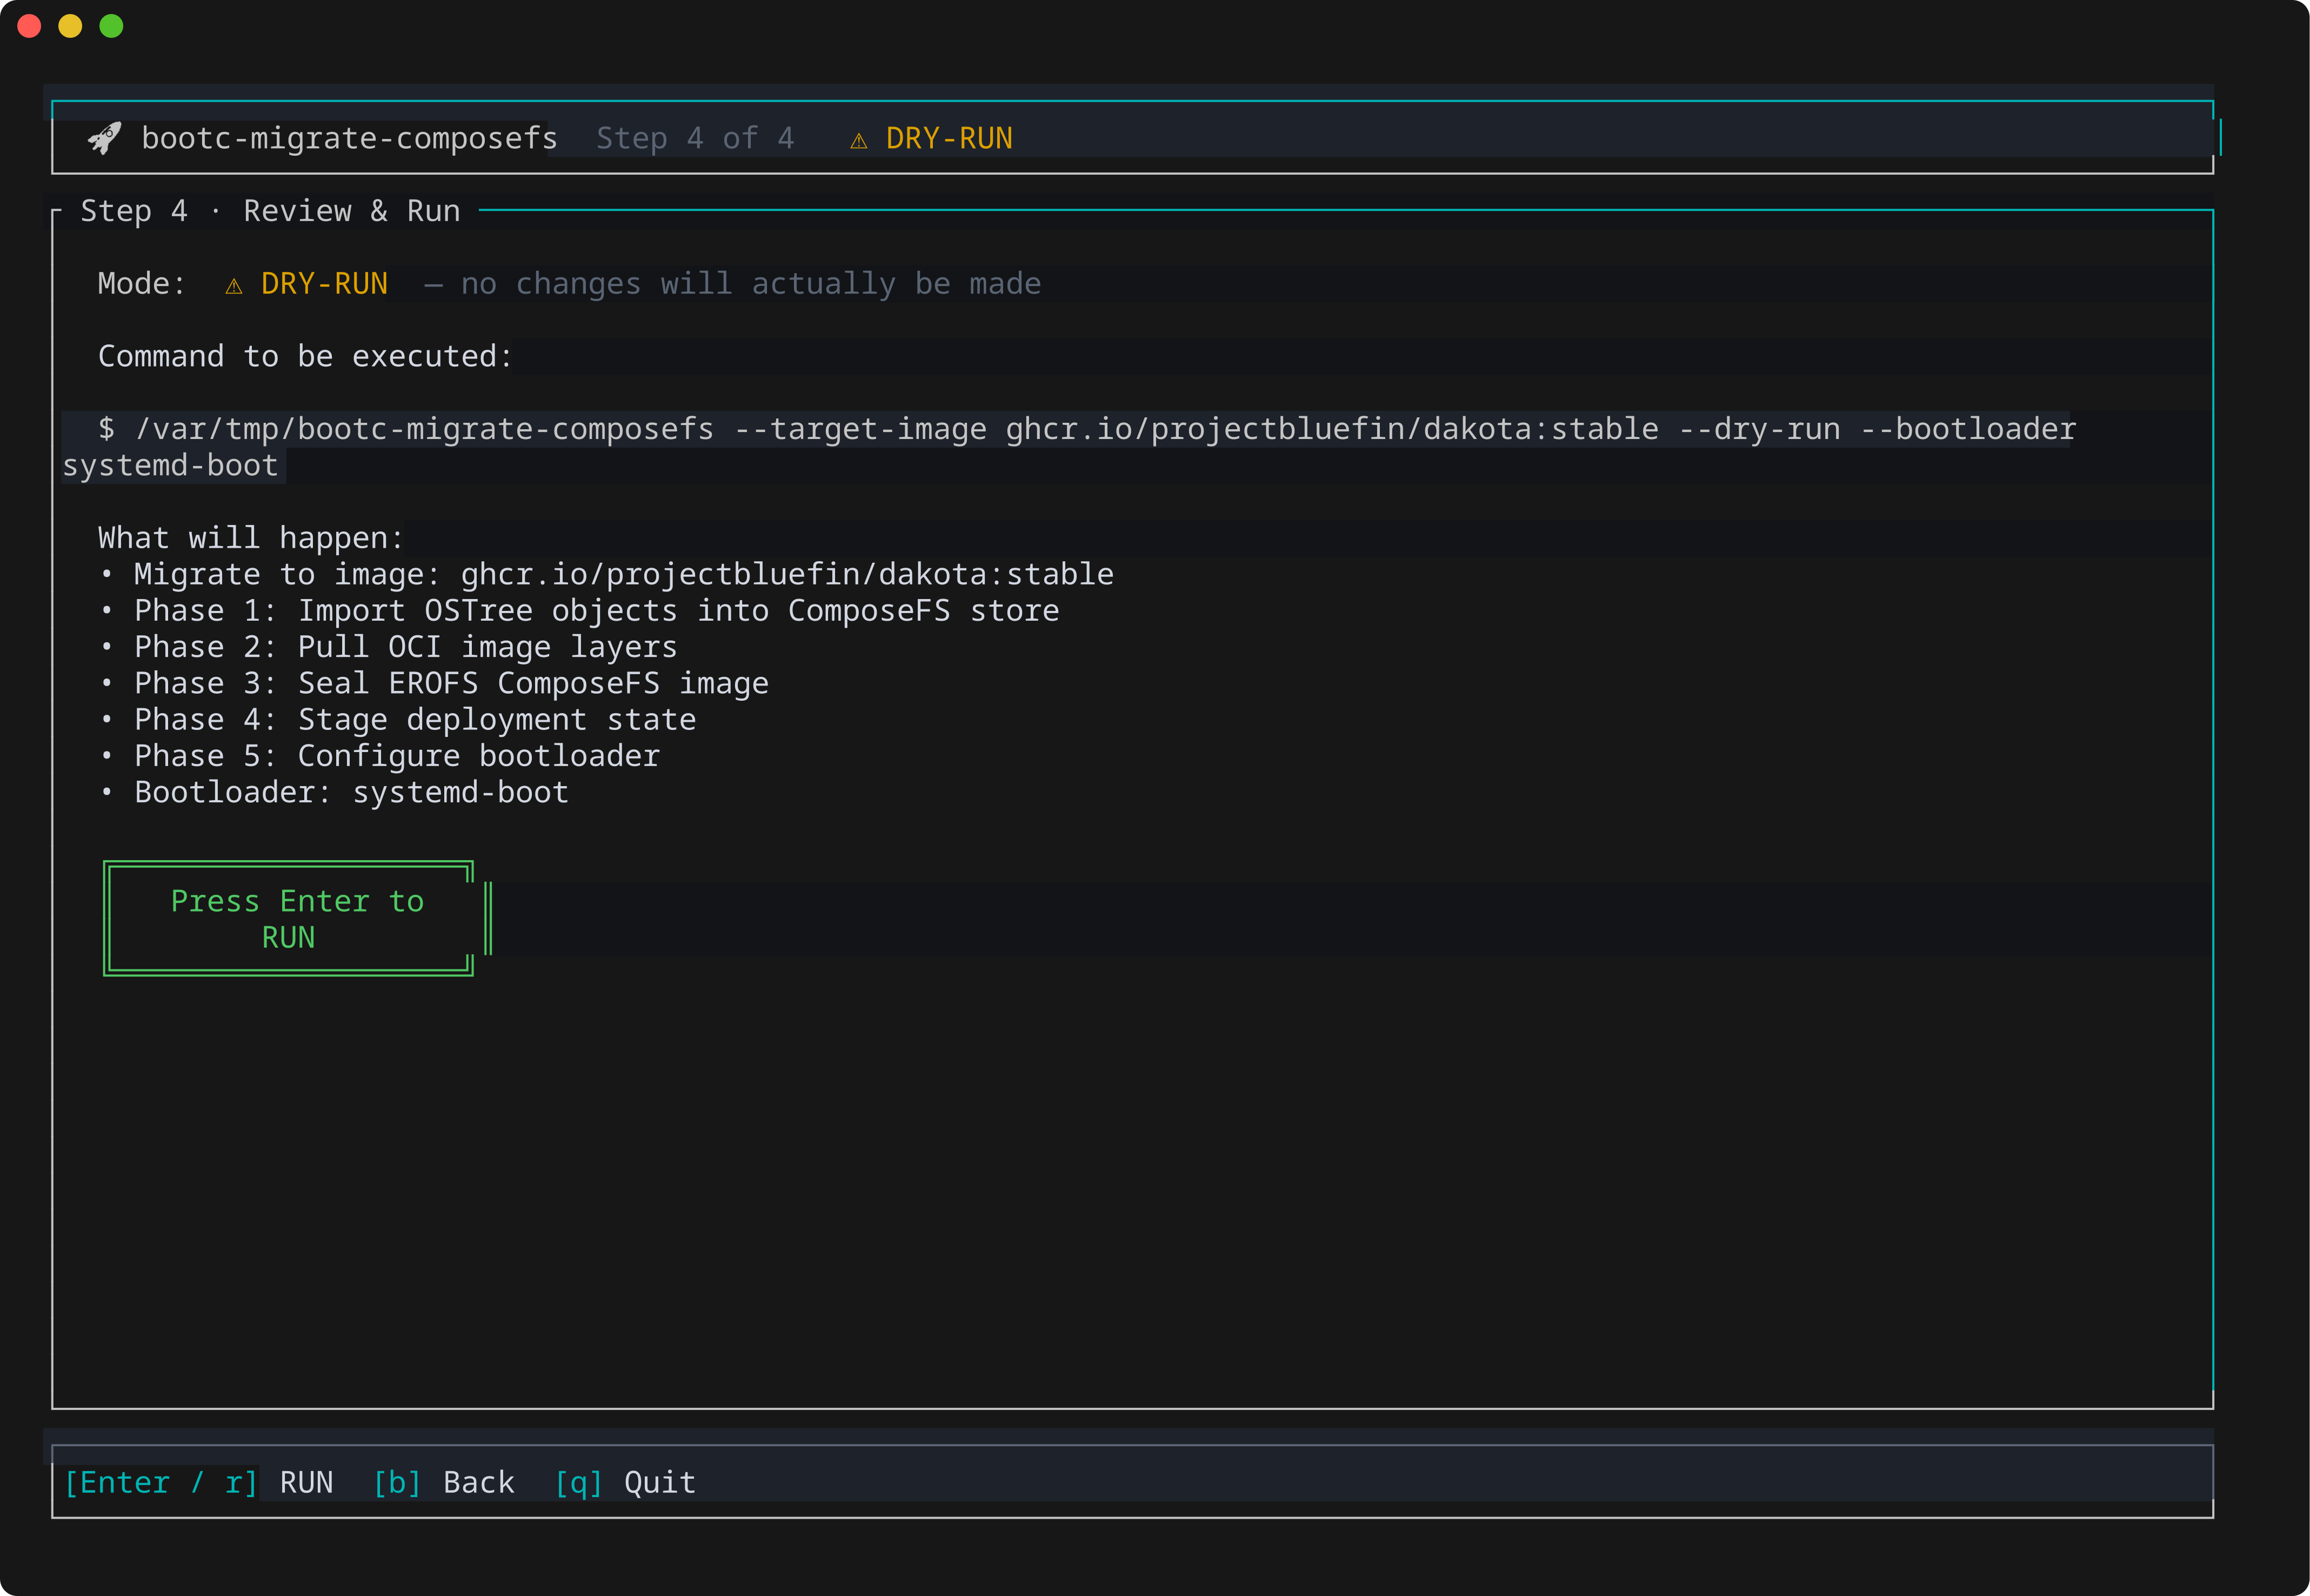Click the /var/tmp/bootc-migrate-composefs command line

(1086, 429)
